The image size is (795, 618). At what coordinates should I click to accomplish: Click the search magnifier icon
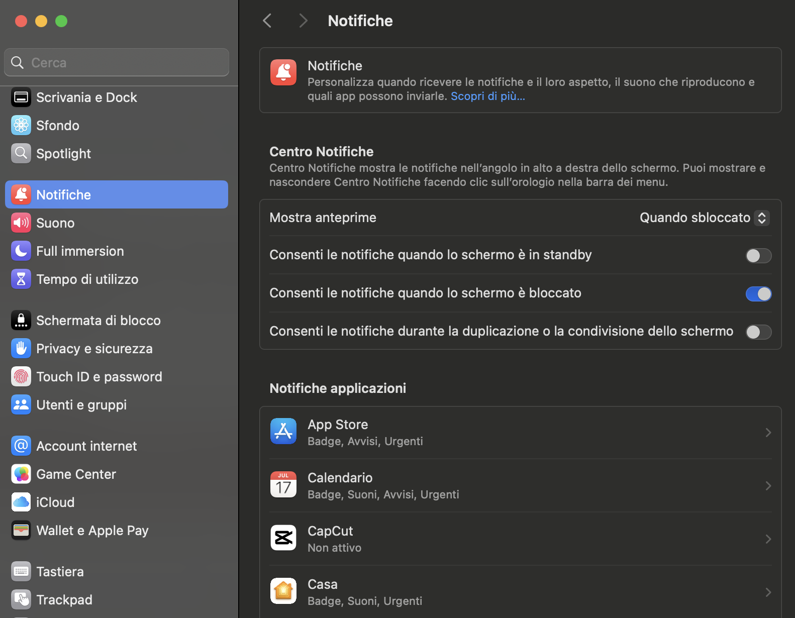point(18,63)
